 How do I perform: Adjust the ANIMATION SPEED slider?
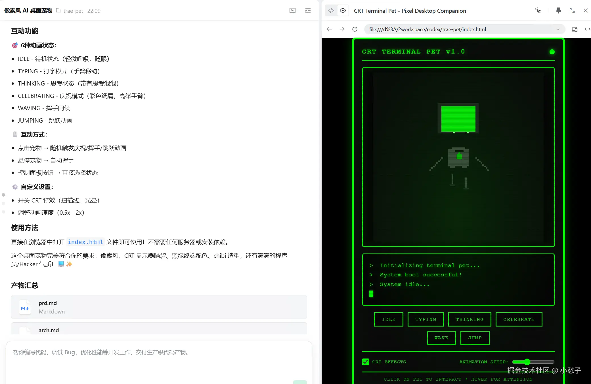(533, 362)
